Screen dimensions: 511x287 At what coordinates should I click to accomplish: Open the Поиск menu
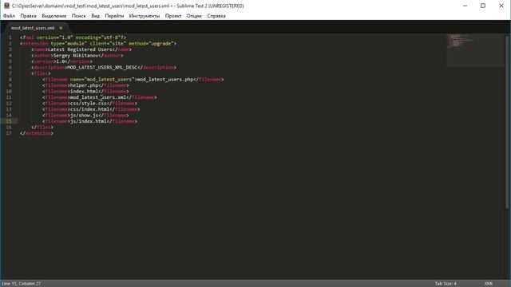[78, 16]
